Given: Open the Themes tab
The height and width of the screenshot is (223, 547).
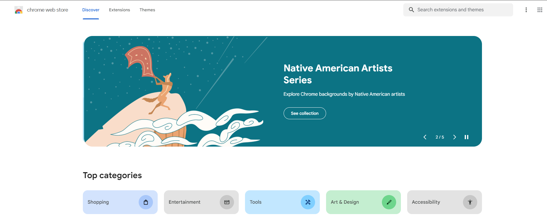Looking at the screenshot, I should pyautogui.click(x=147, y=10).
